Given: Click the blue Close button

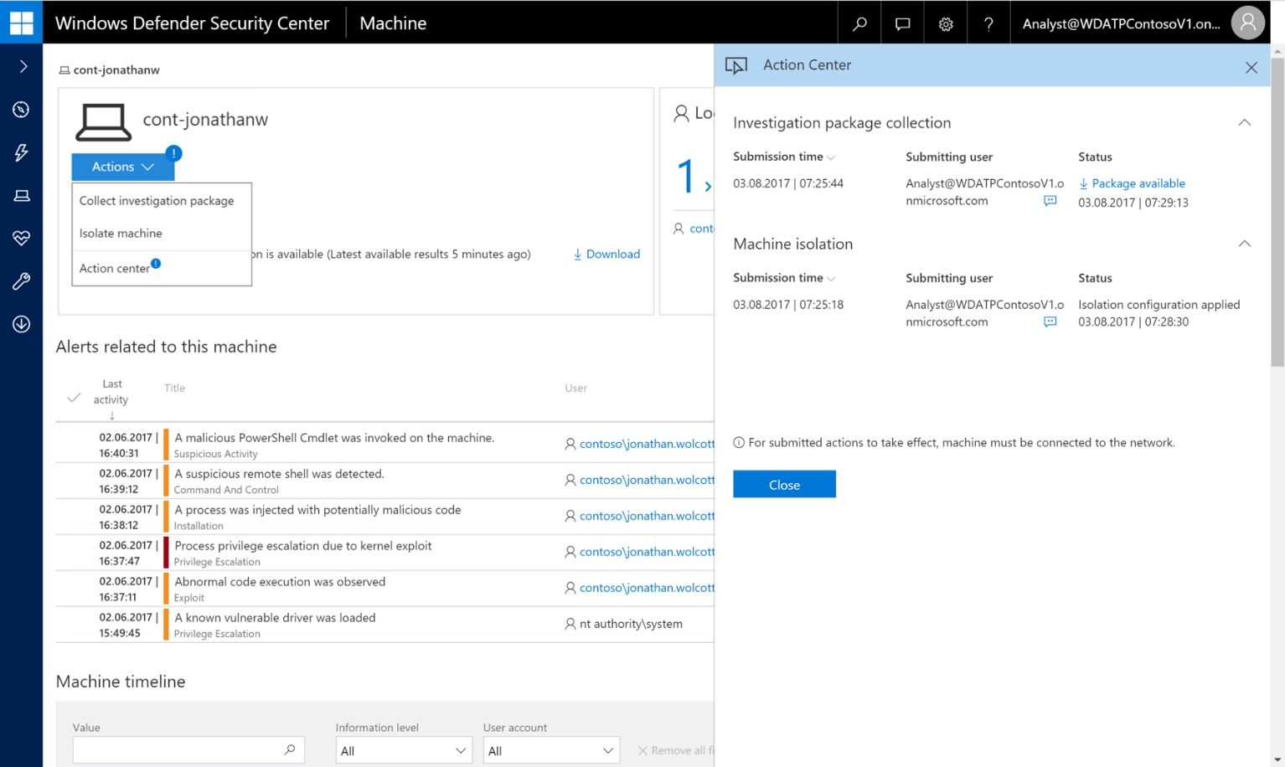Looking at the screenshot, I should click(x=784, y=485).
